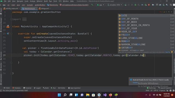Viewport: 175px width, 98px height.
Task: Open Firefox from the taskbar
Action: [110, 95]
